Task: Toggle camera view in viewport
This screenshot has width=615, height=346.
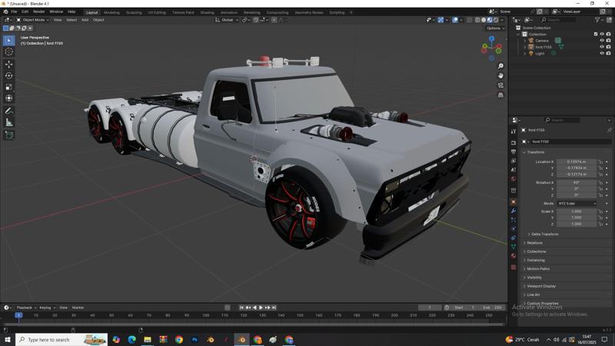Action: (500, 85)
